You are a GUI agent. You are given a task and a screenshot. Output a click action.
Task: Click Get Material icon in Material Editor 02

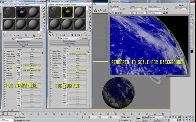50,35
